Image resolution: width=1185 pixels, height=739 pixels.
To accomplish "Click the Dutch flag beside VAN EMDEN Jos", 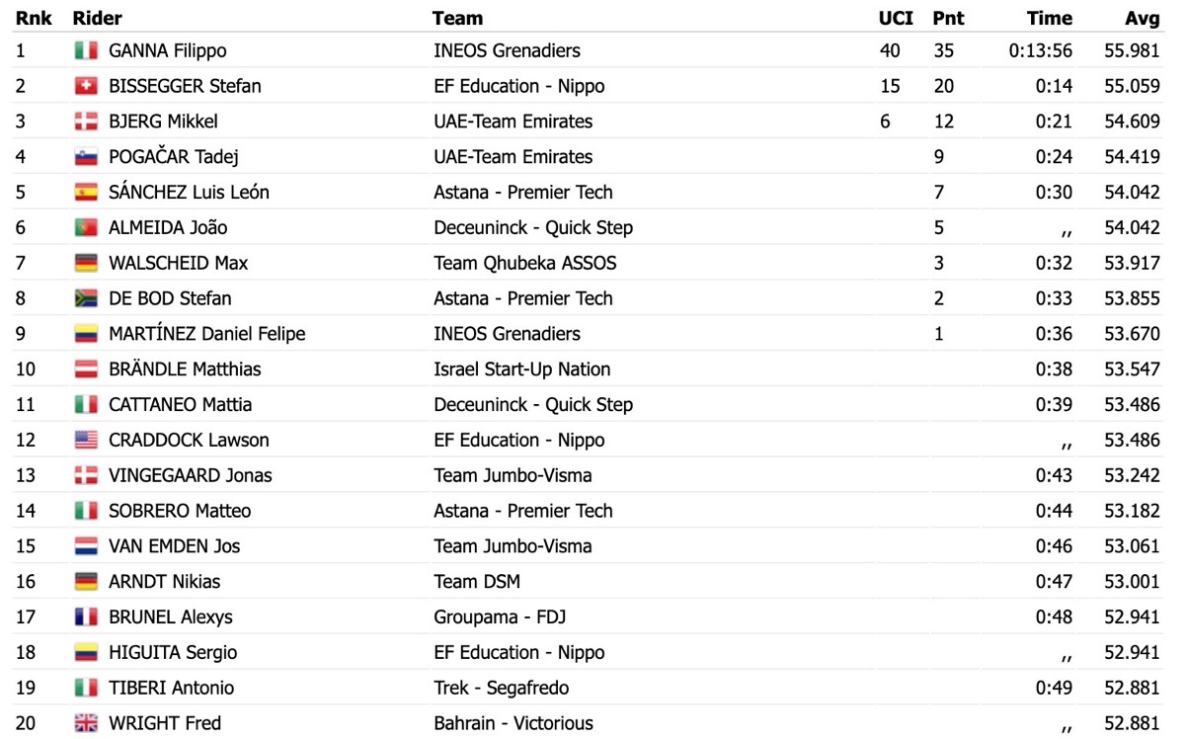I will tap(86, 546).
